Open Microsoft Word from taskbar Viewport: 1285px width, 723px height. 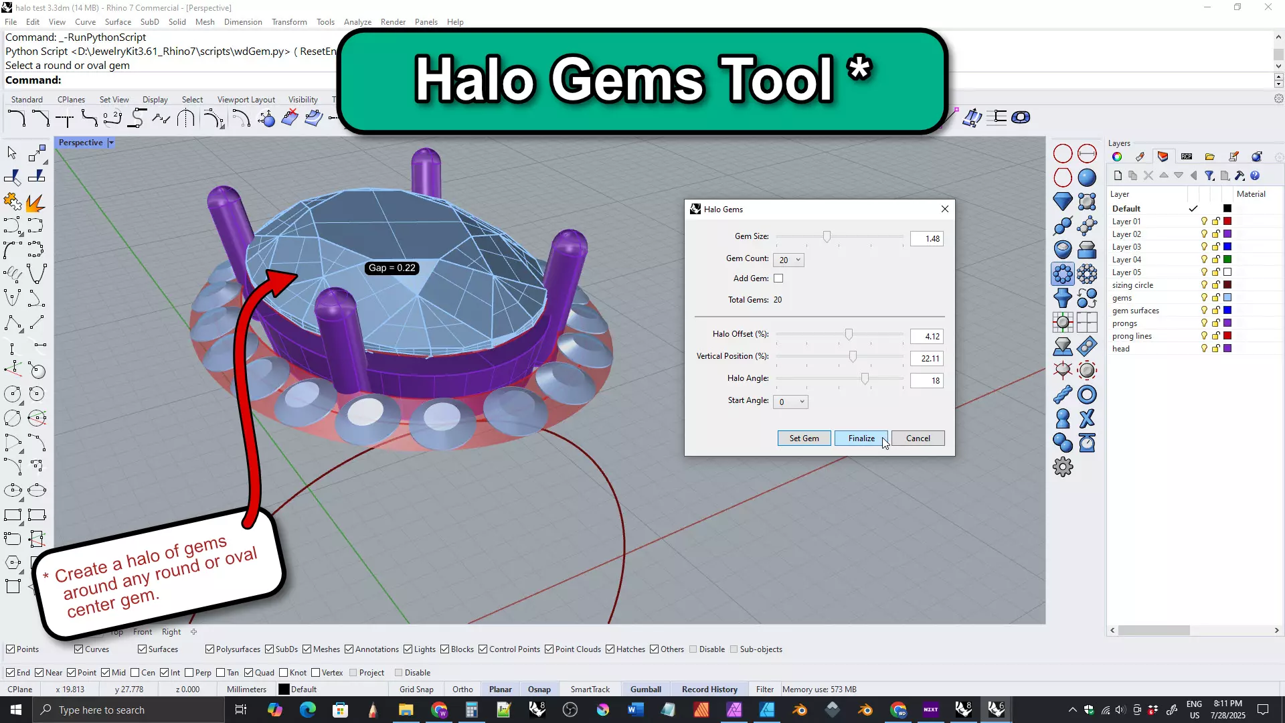pyautogui.click(x=635, y=710)
